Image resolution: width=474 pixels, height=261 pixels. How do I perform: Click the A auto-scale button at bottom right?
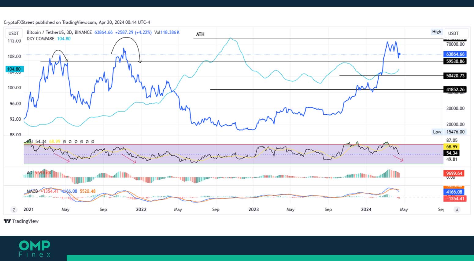[457, 210]
